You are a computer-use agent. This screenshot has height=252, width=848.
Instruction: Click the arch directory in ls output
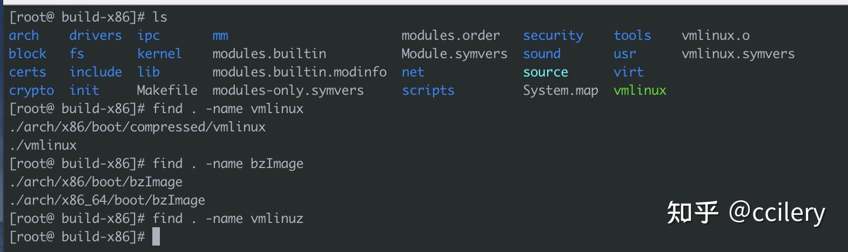coord(24,36)
